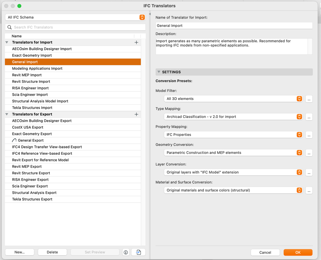Open Geometry Conversion options ellipsis button
This screenshot has height=260, width=321.
[309, 153]
